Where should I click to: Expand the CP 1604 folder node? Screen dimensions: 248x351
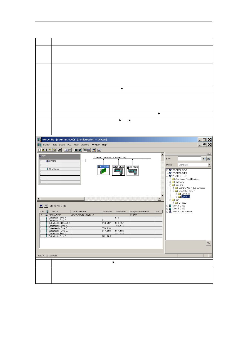click(x=177, y=194)
